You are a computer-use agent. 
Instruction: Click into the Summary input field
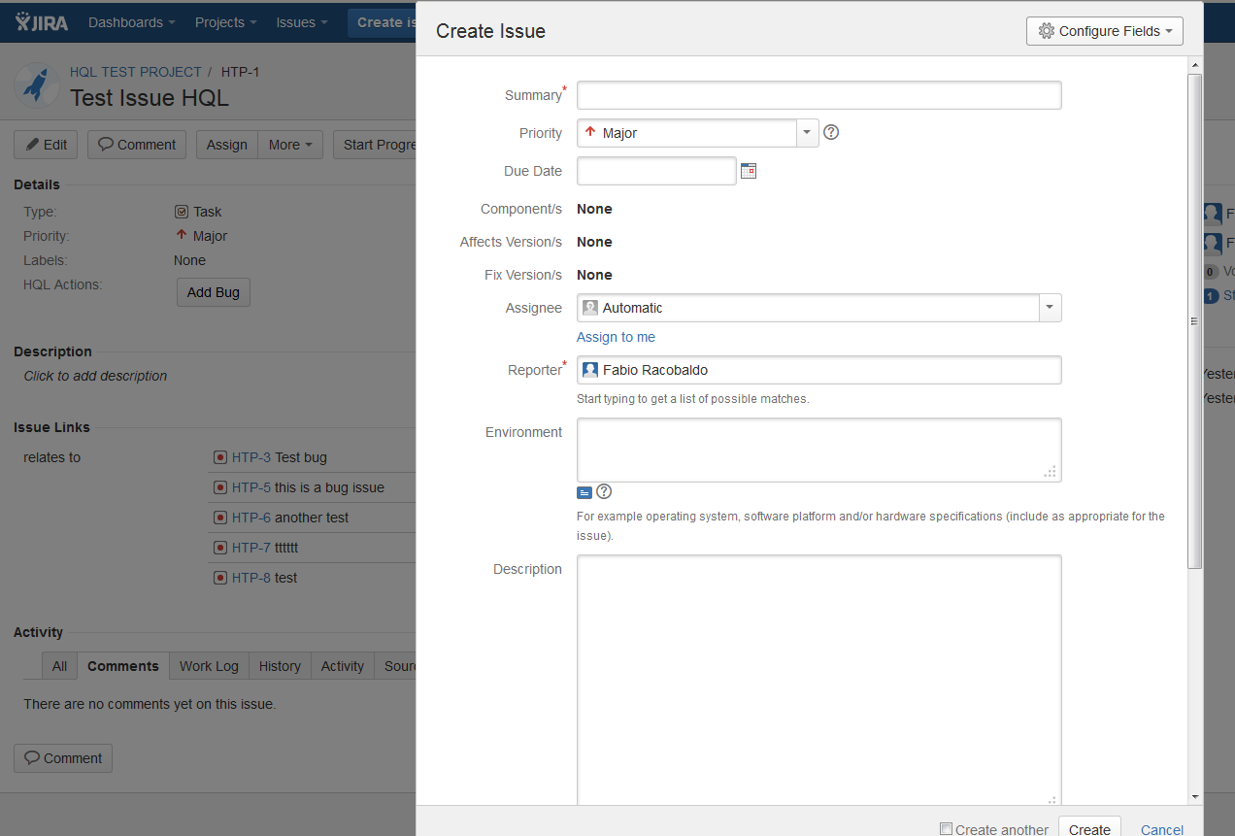pos(818,95)
